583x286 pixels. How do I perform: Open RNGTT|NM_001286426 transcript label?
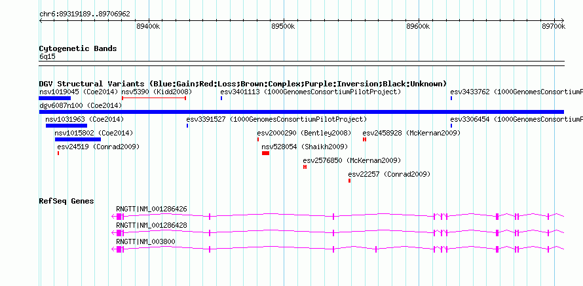pos(152,209)
